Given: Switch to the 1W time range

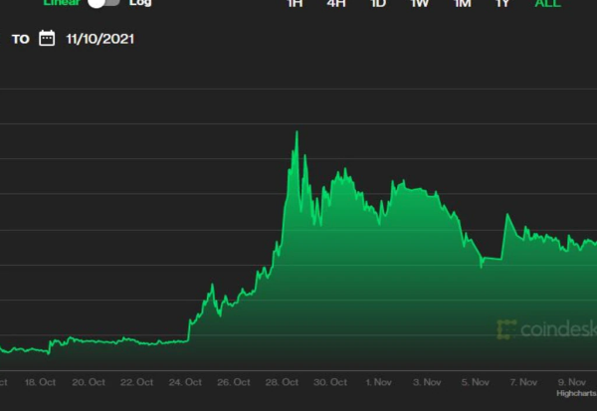Looking at the screenshot, I should (420, 3).
